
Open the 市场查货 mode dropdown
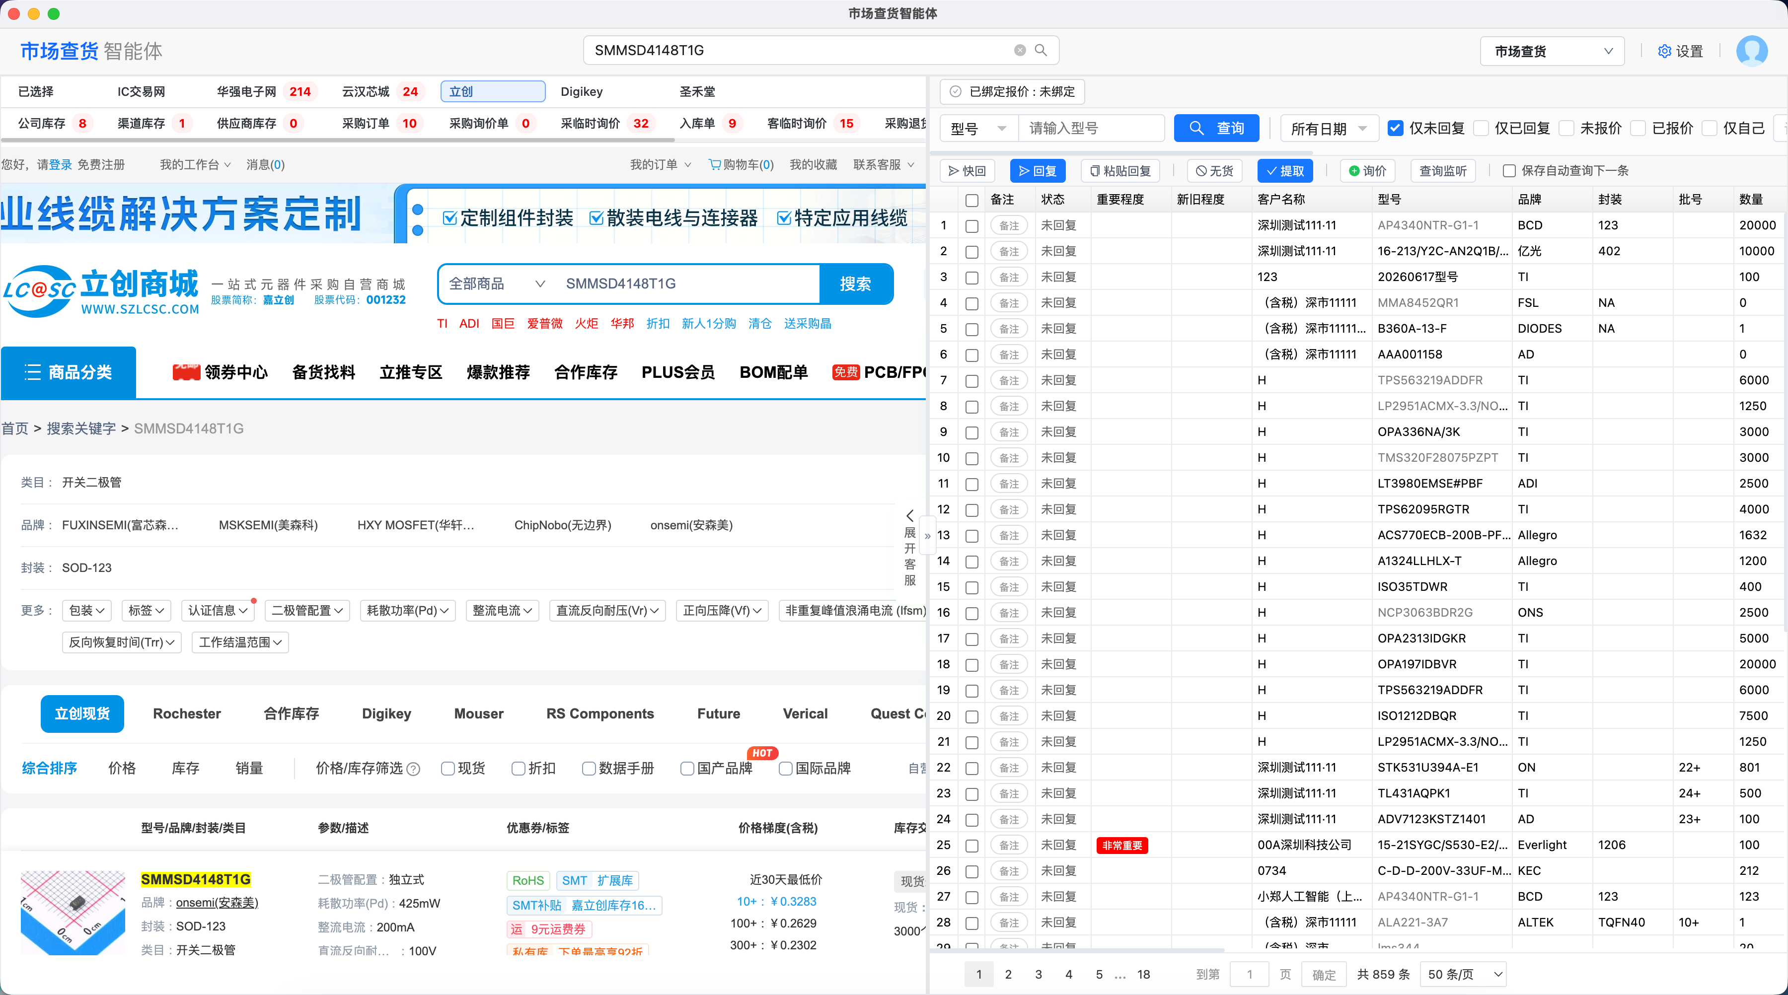(1551, 51)
